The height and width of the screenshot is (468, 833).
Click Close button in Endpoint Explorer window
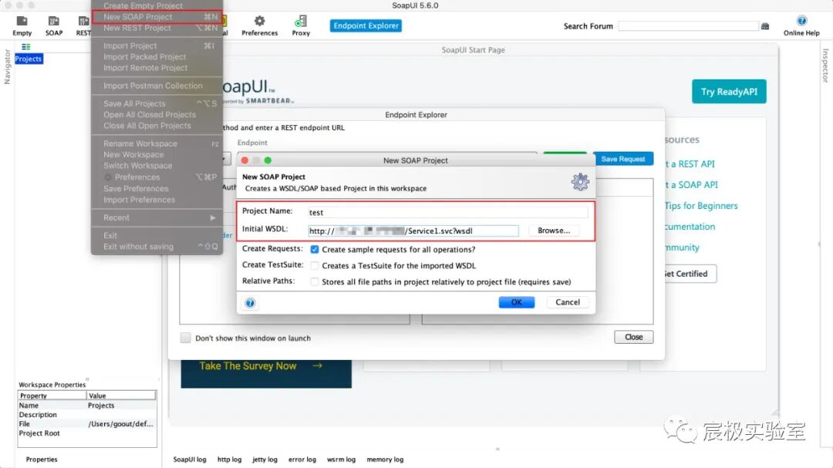634,337
